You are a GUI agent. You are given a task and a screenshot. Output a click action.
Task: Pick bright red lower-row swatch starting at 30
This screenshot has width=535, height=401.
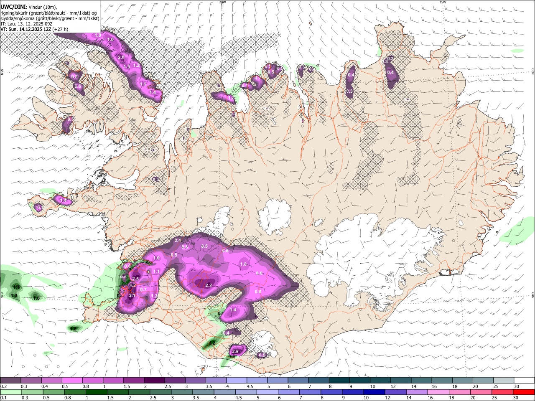pos(524,392)
